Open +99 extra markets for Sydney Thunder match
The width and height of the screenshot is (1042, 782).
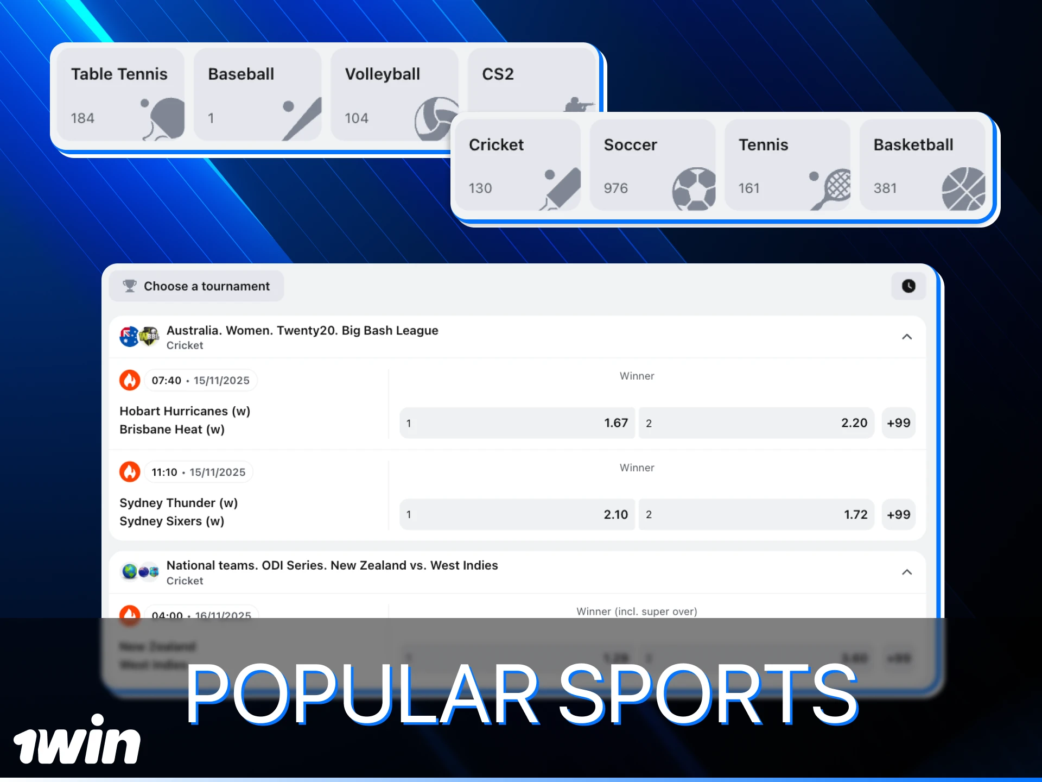899,514
